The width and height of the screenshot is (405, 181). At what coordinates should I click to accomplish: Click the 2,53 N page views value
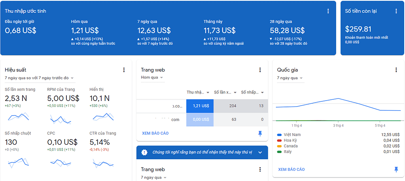pyautogui.click(x=16, y=98)
